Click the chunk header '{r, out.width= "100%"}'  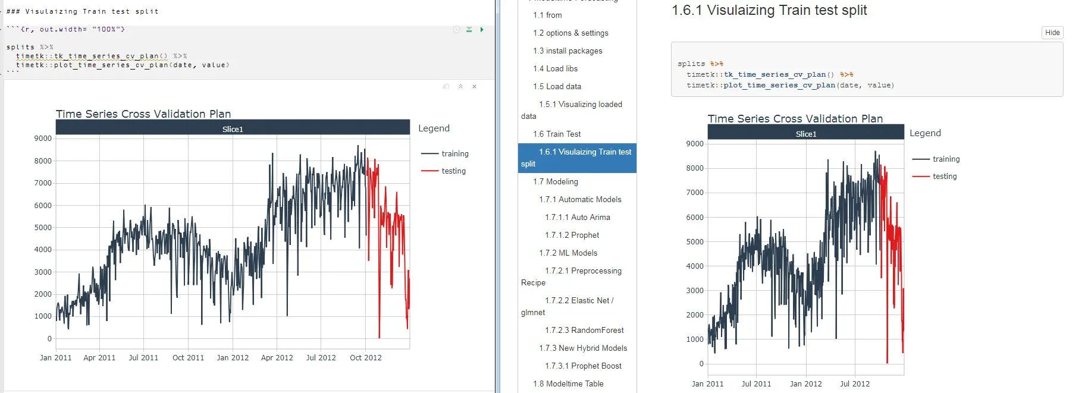[x=73, y=29]
